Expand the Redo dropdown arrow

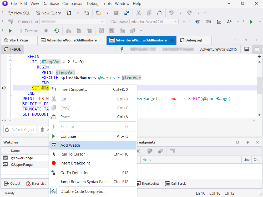click(198, 13)
